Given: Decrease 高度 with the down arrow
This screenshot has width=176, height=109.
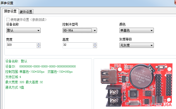Looking at the screenshot, I should pos(95,47).
